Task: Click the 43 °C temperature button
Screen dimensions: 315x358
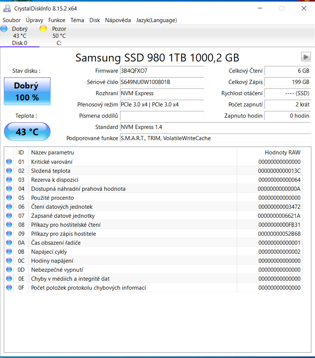Action: pyautogui.click(x=27, y=132)
